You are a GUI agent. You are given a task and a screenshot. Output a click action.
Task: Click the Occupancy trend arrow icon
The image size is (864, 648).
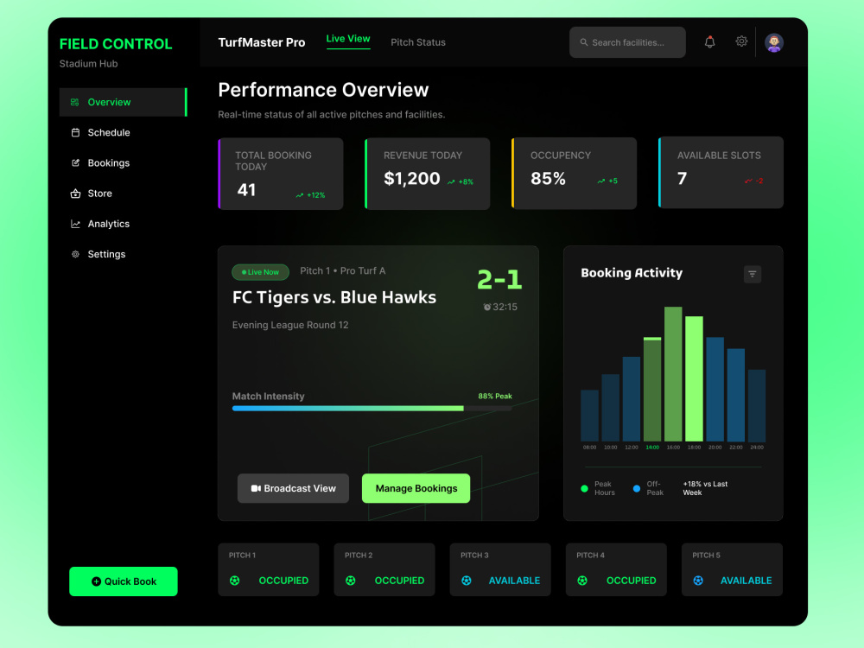[600, 181]
